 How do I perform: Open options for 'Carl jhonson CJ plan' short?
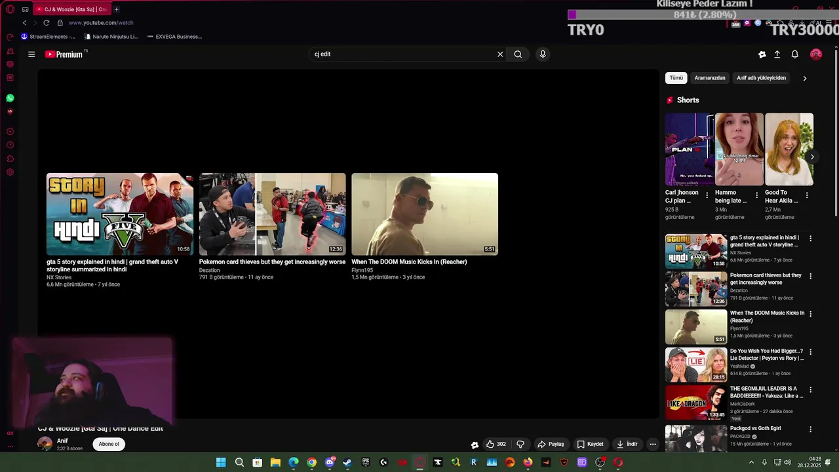pos(707,195)
